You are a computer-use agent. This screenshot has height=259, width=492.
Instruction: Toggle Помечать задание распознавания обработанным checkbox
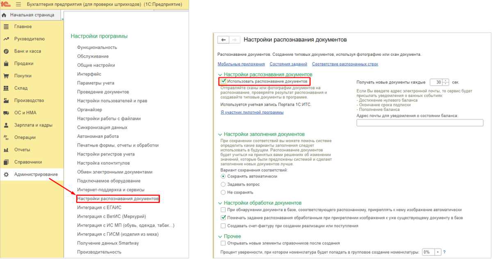[223, 218]
